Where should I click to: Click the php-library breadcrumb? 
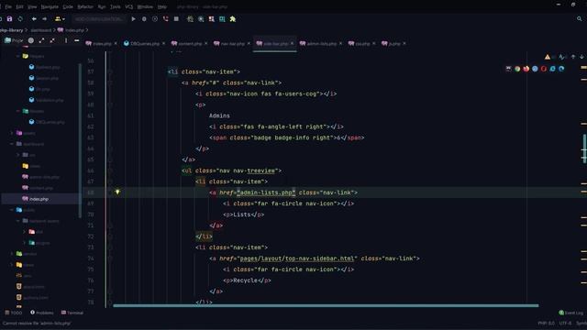click(x=12, y=30)
